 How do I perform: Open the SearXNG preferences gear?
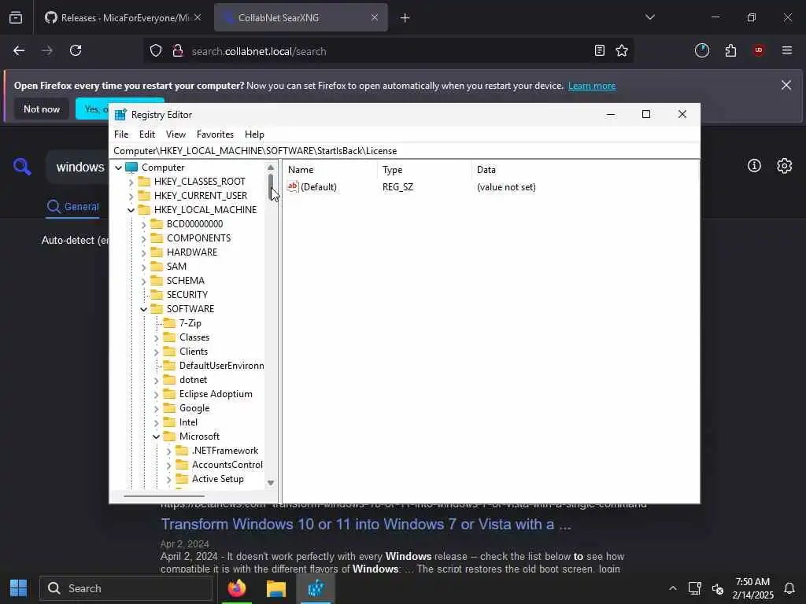coord(785,165)
